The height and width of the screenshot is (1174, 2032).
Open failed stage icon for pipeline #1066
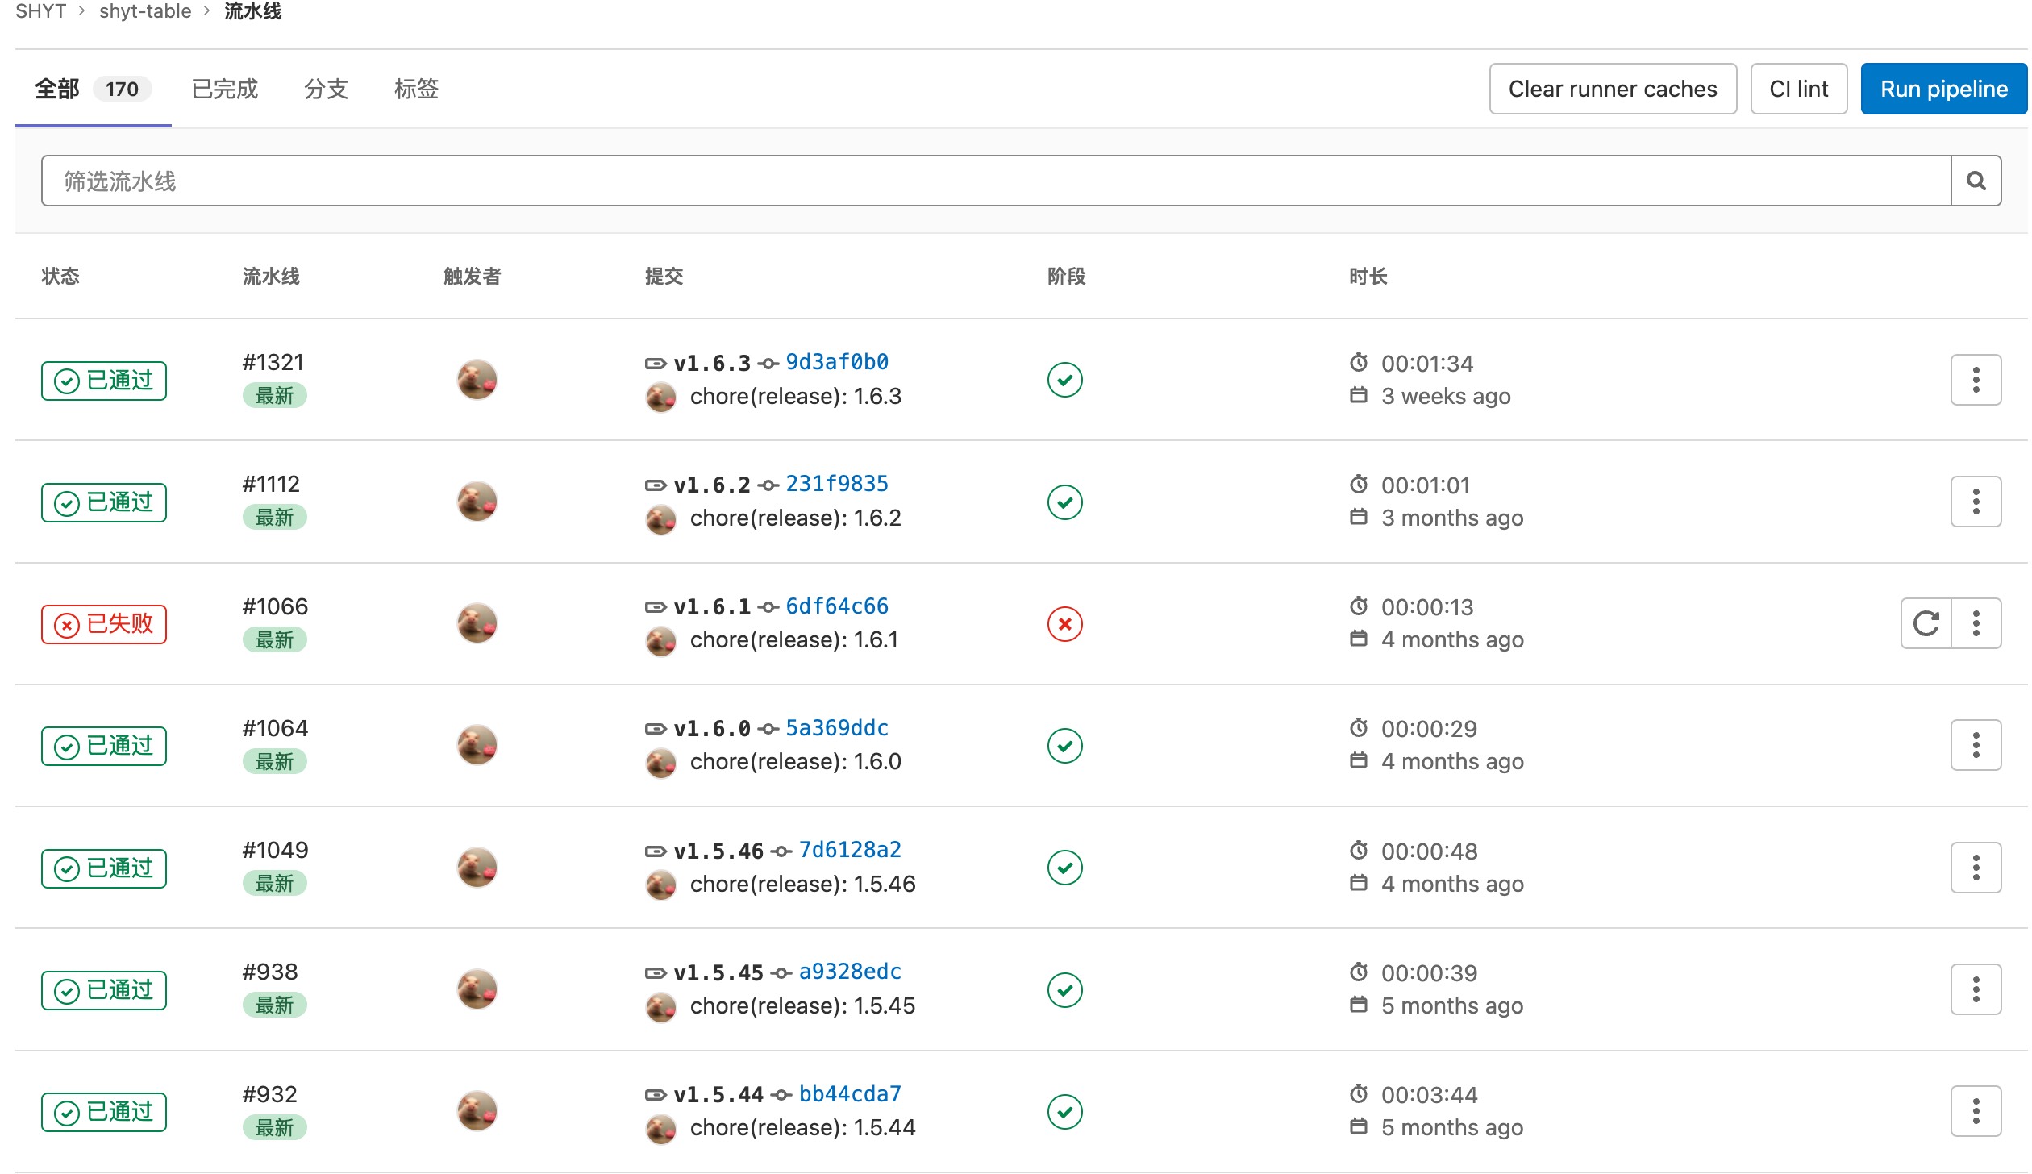(x=1064, y=624)
